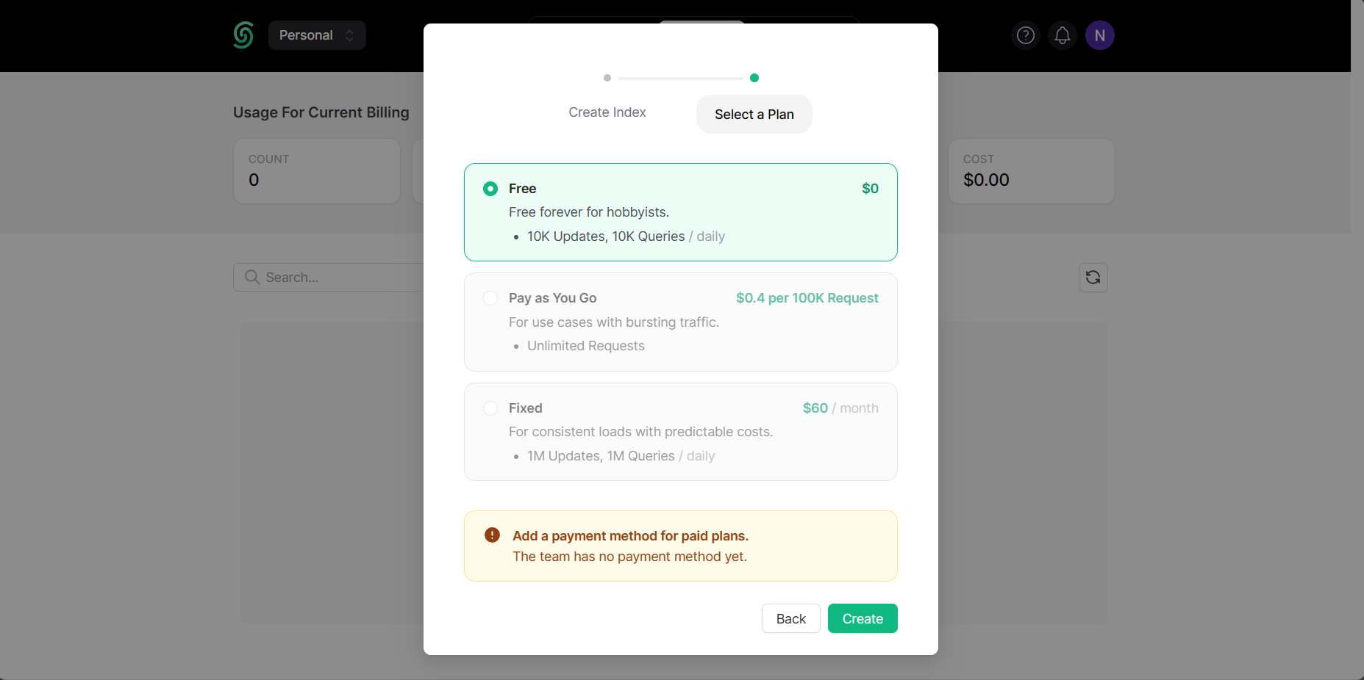The width and height of the screenshot is (1364, 680).
Task: Click the search magnifier icon
Action: coord(252,278)
